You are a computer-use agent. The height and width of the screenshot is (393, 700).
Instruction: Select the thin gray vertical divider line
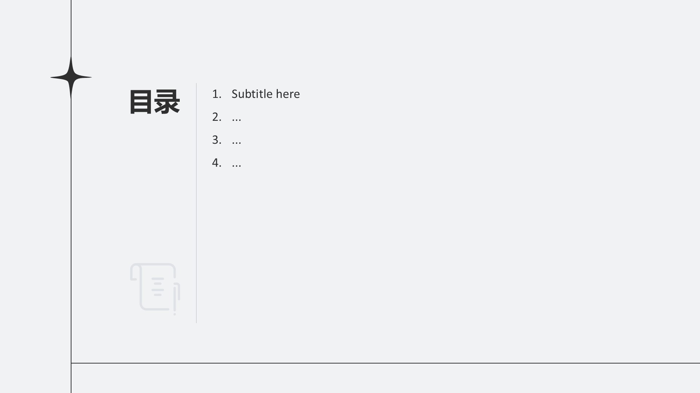[x=196, y=203]
